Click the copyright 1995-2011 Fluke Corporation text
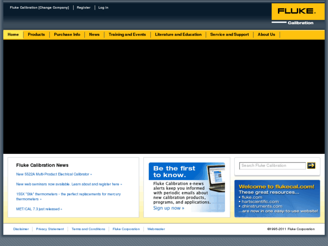This screenshot has height=246, width=328. [291, 229]
